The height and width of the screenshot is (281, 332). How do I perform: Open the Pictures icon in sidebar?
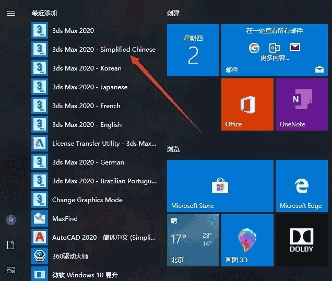tap(11, 270)
